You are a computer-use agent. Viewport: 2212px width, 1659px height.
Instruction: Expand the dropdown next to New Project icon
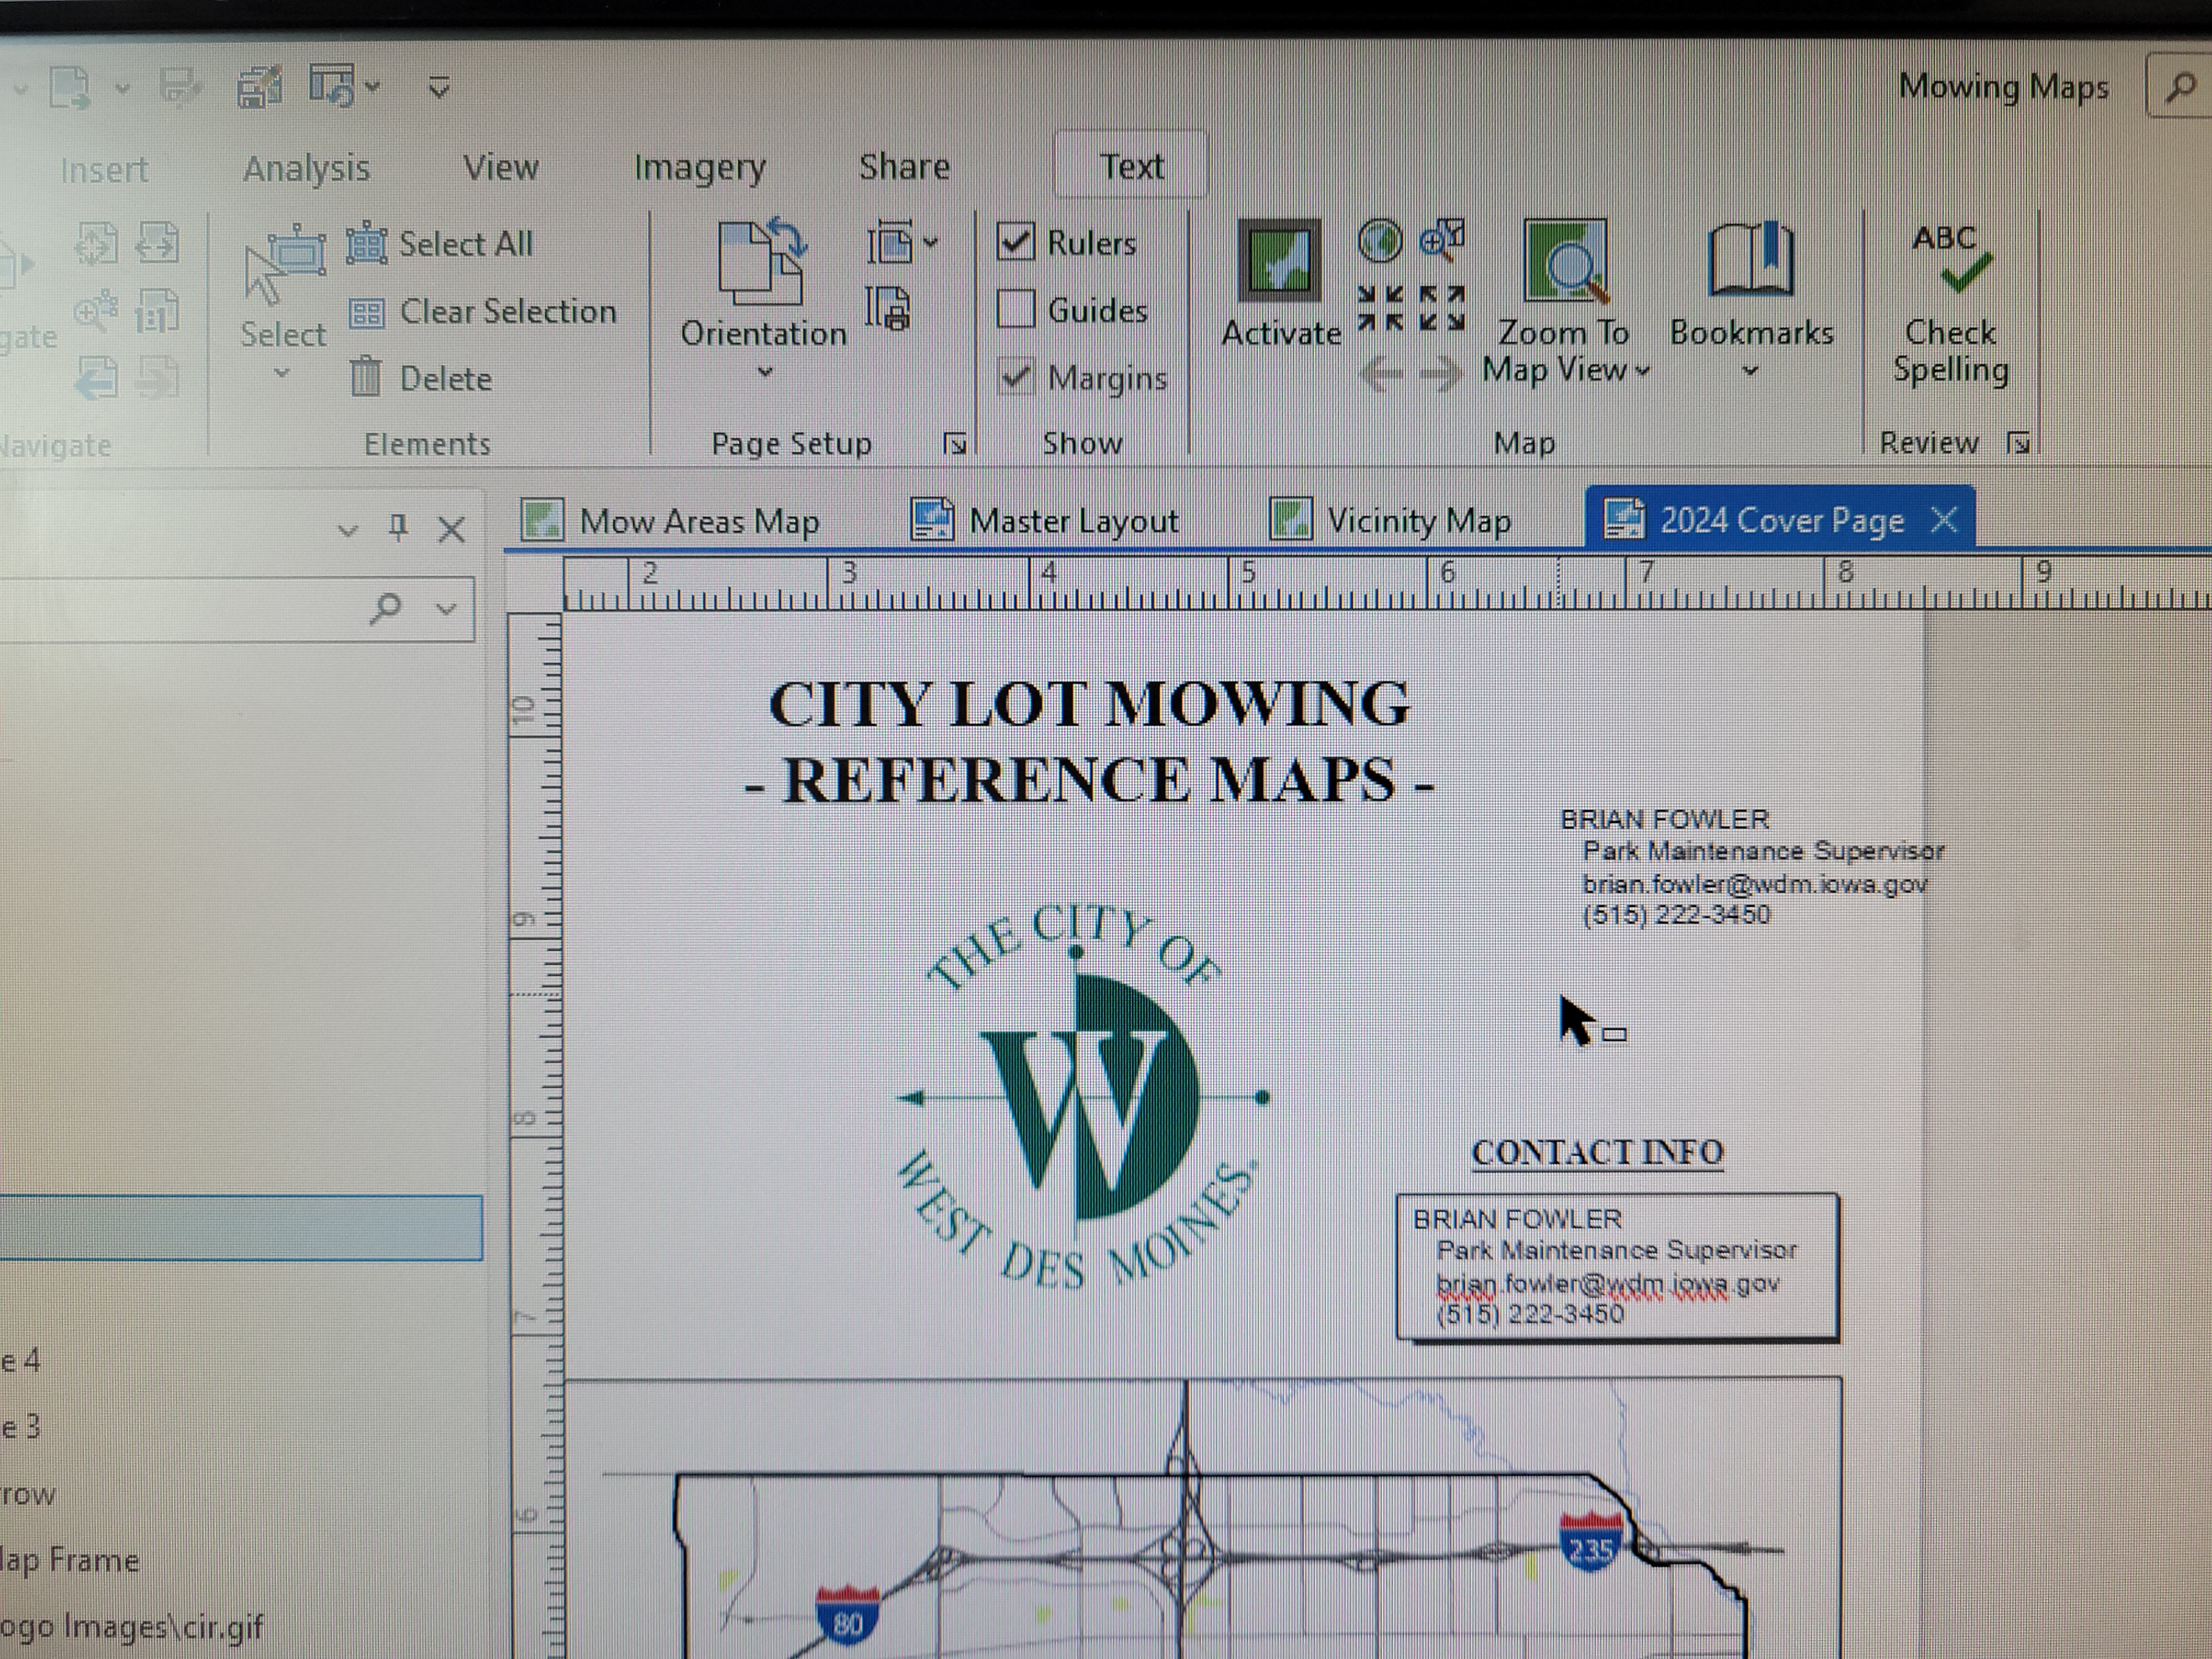122,89
